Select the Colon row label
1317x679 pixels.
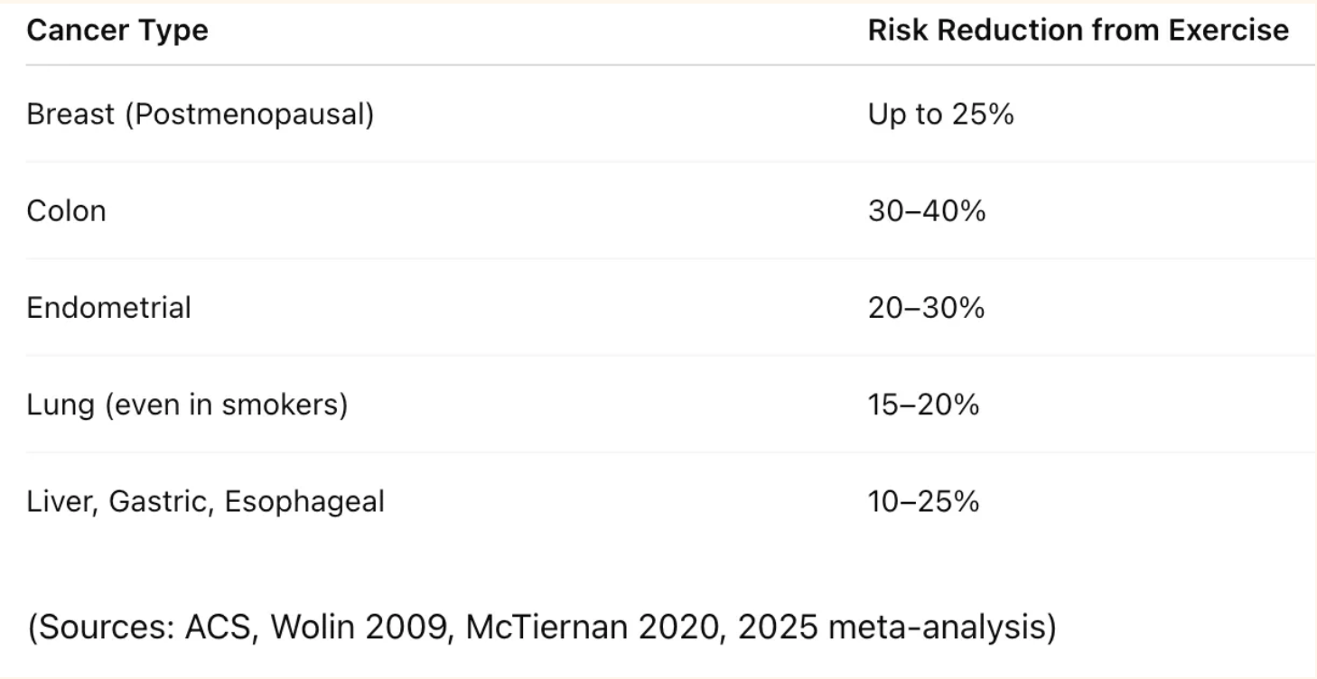[66, 211]
